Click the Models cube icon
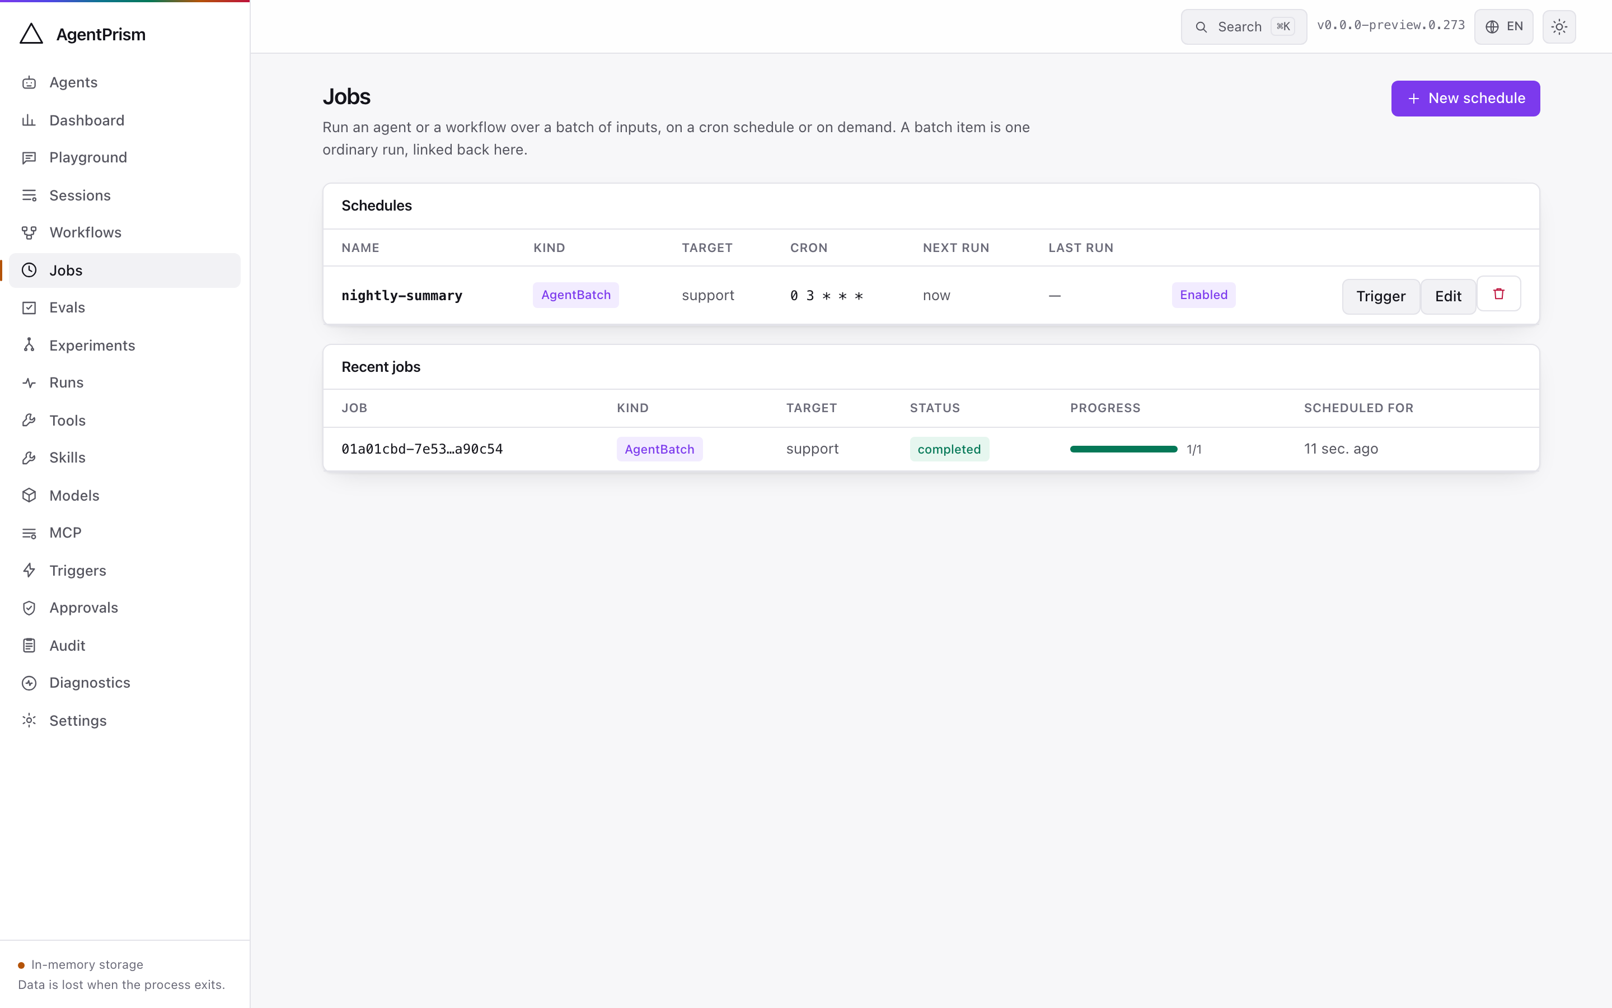 pyautogui.click(x=29, y=496)
